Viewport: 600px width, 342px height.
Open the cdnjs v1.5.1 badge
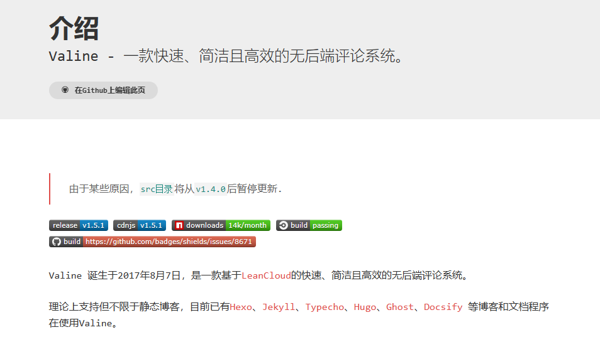point(140,225)
